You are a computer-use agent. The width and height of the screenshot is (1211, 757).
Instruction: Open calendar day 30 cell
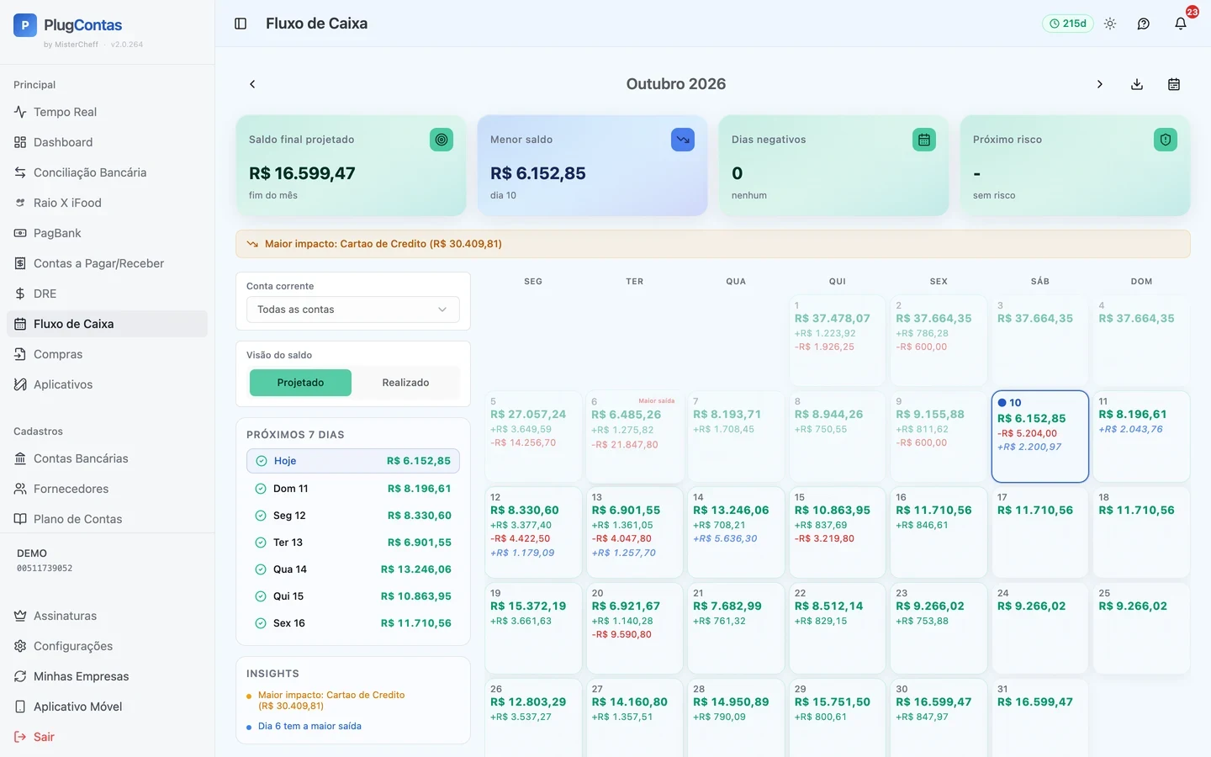click(939, 717)
